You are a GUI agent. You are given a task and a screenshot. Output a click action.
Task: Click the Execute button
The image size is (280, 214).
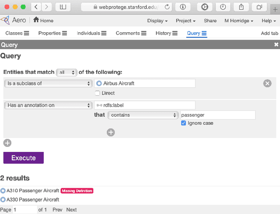pos(24,158)
